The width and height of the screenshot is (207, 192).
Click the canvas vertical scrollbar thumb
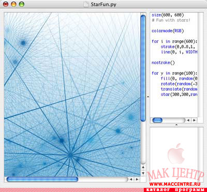click(x=143, y=68)
